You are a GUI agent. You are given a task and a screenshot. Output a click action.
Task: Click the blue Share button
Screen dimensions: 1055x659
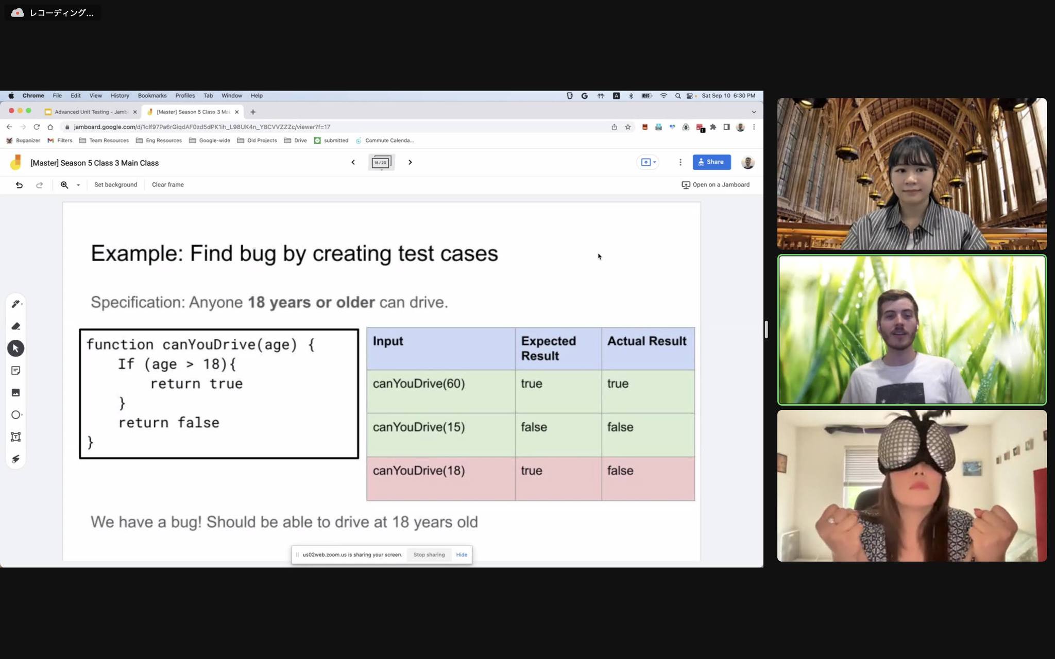click(x=711, y=162)
